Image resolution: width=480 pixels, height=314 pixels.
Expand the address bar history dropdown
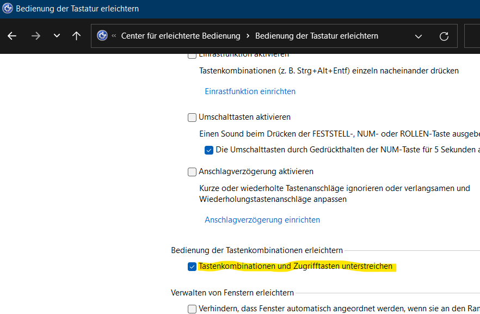pos(418,36)
